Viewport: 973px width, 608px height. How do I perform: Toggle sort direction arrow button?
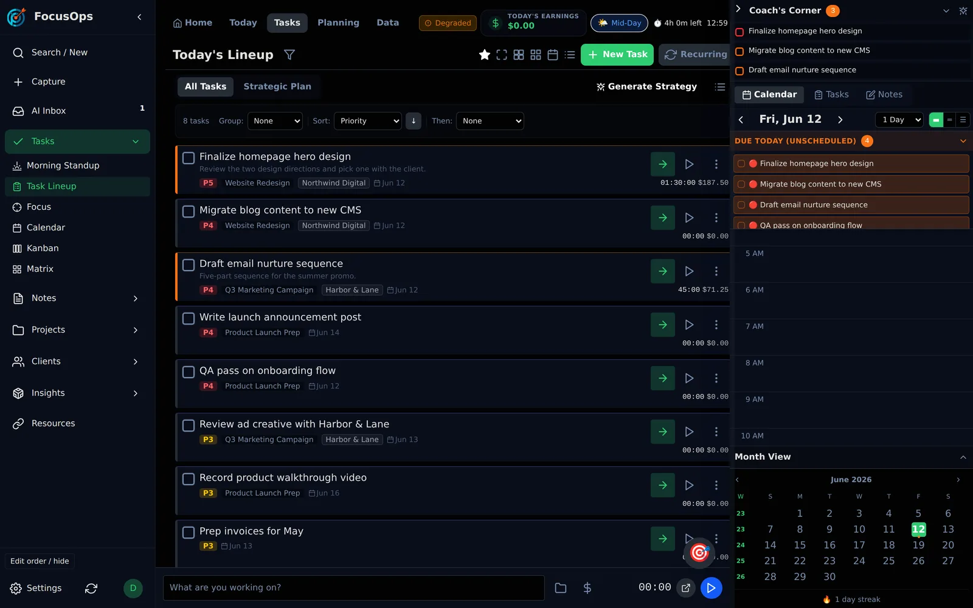point(414,121)
